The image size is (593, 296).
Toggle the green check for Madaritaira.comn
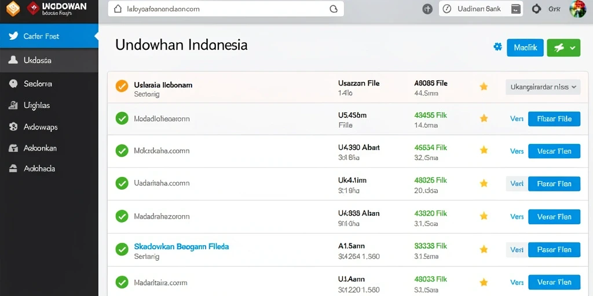pos(122,282)
